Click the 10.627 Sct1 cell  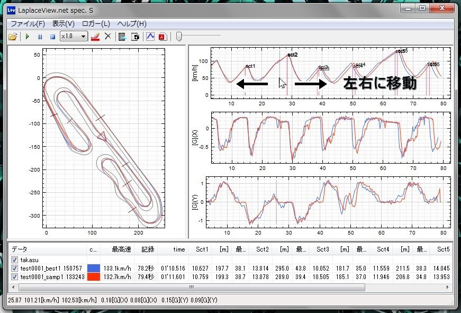[200, 269]
